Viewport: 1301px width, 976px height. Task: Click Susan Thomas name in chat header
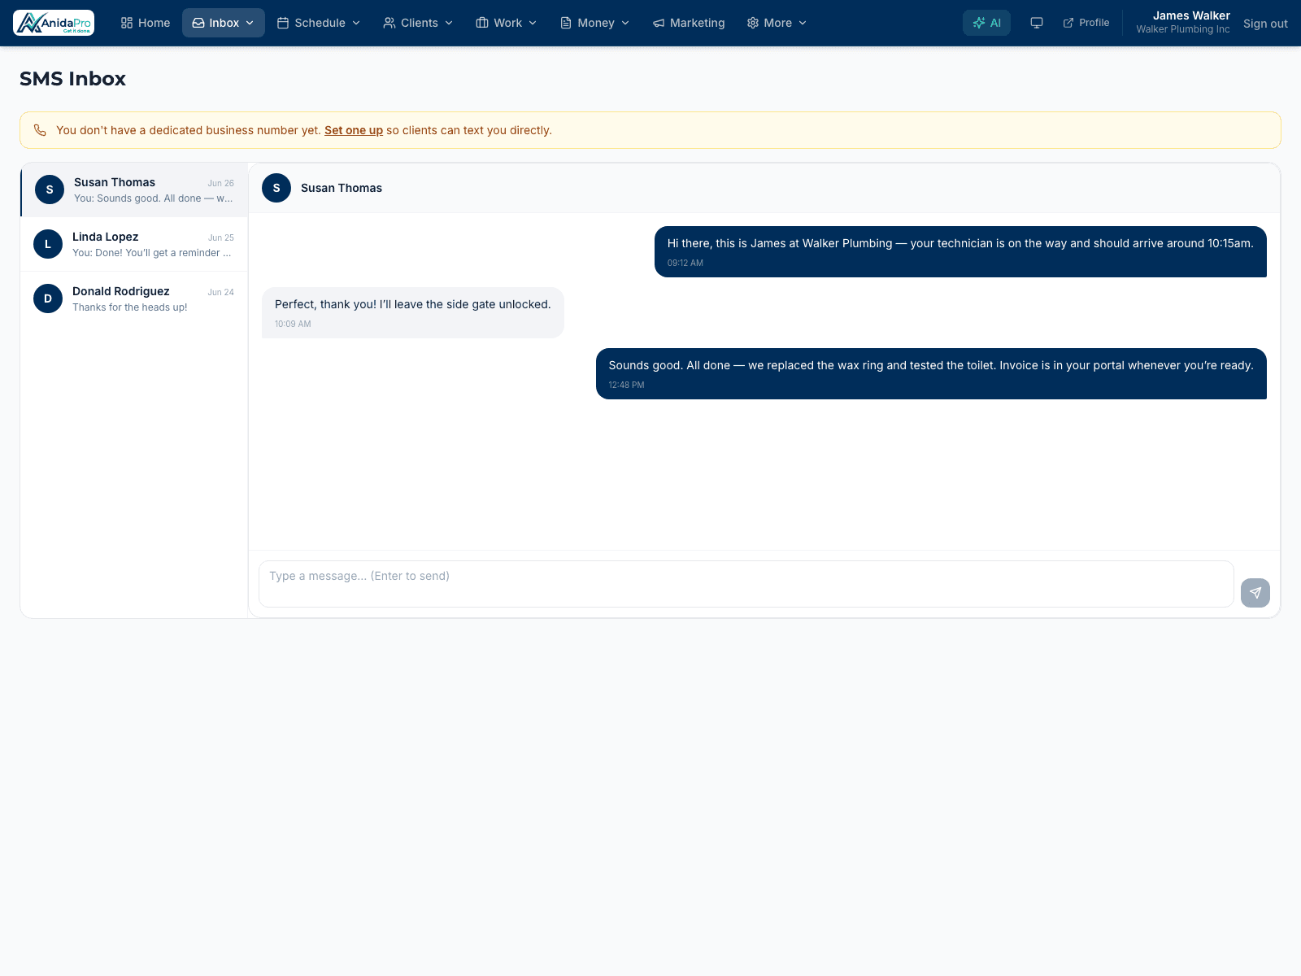[x=342, y=188]
